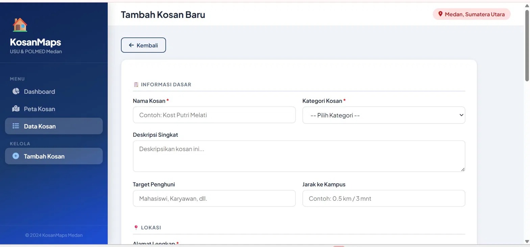Click the KosanMaps house logo icon

[x=20, y=25]
